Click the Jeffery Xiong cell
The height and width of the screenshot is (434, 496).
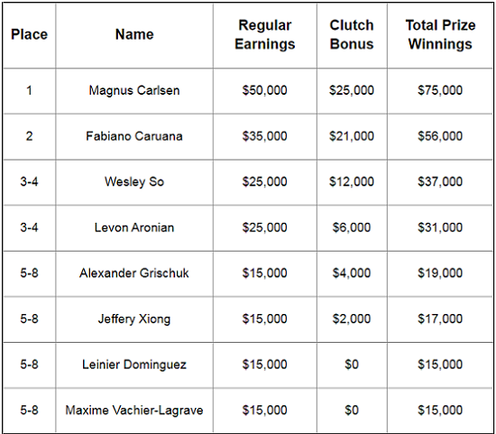tap(134, 319)
